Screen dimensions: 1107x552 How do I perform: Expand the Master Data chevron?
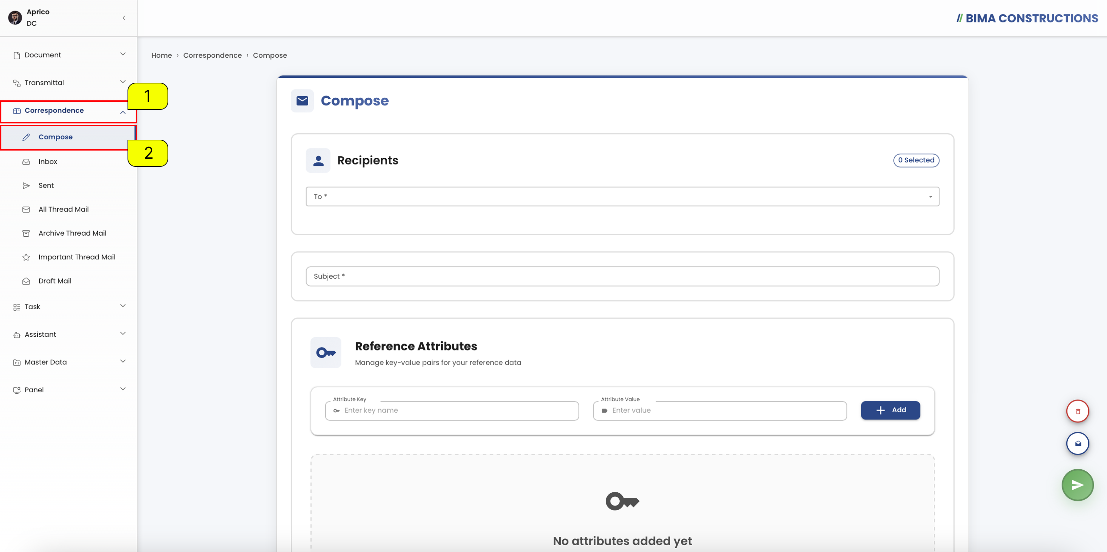123,361
